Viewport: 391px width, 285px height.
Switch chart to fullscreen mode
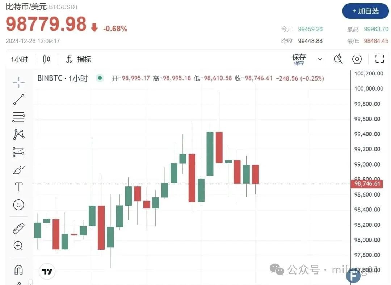pyautogui.click(x=379, y=59)
